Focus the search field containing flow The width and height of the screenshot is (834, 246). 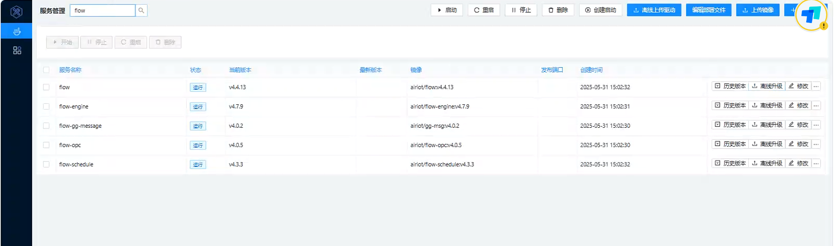pyautogui.click(x=102, y=10)
